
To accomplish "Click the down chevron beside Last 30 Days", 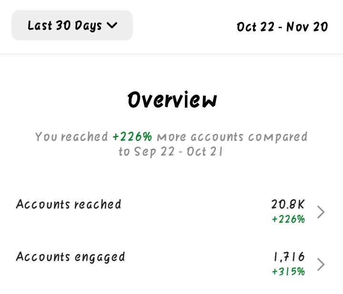I will (112, 25).
